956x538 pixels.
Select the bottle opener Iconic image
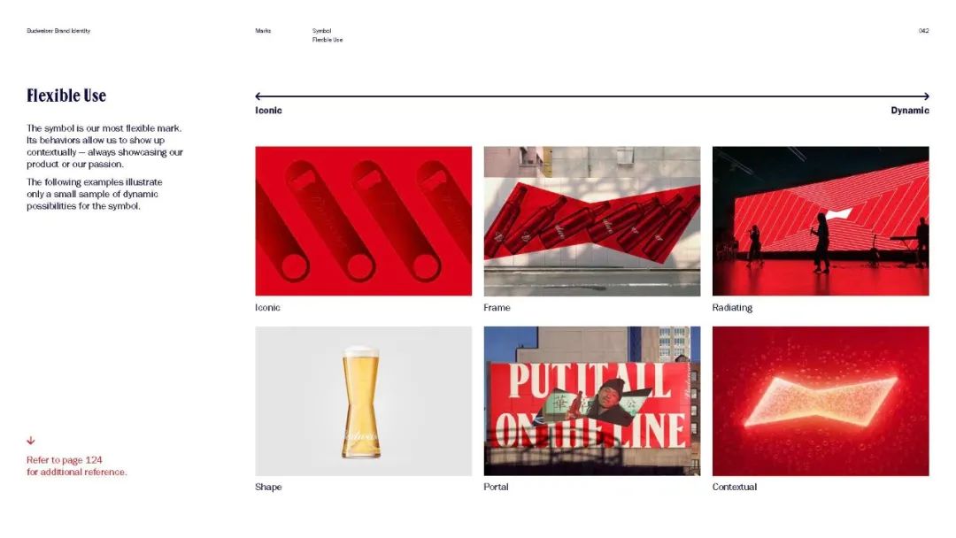point(364,221)
